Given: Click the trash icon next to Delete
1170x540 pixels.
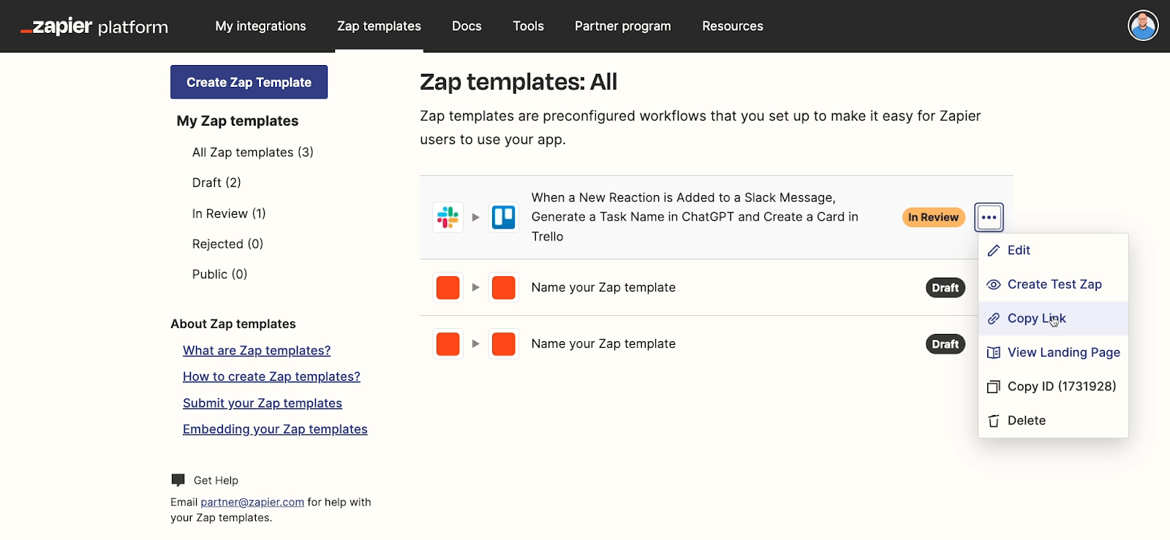Looking at the screenshot, I should tap(994, 421).
